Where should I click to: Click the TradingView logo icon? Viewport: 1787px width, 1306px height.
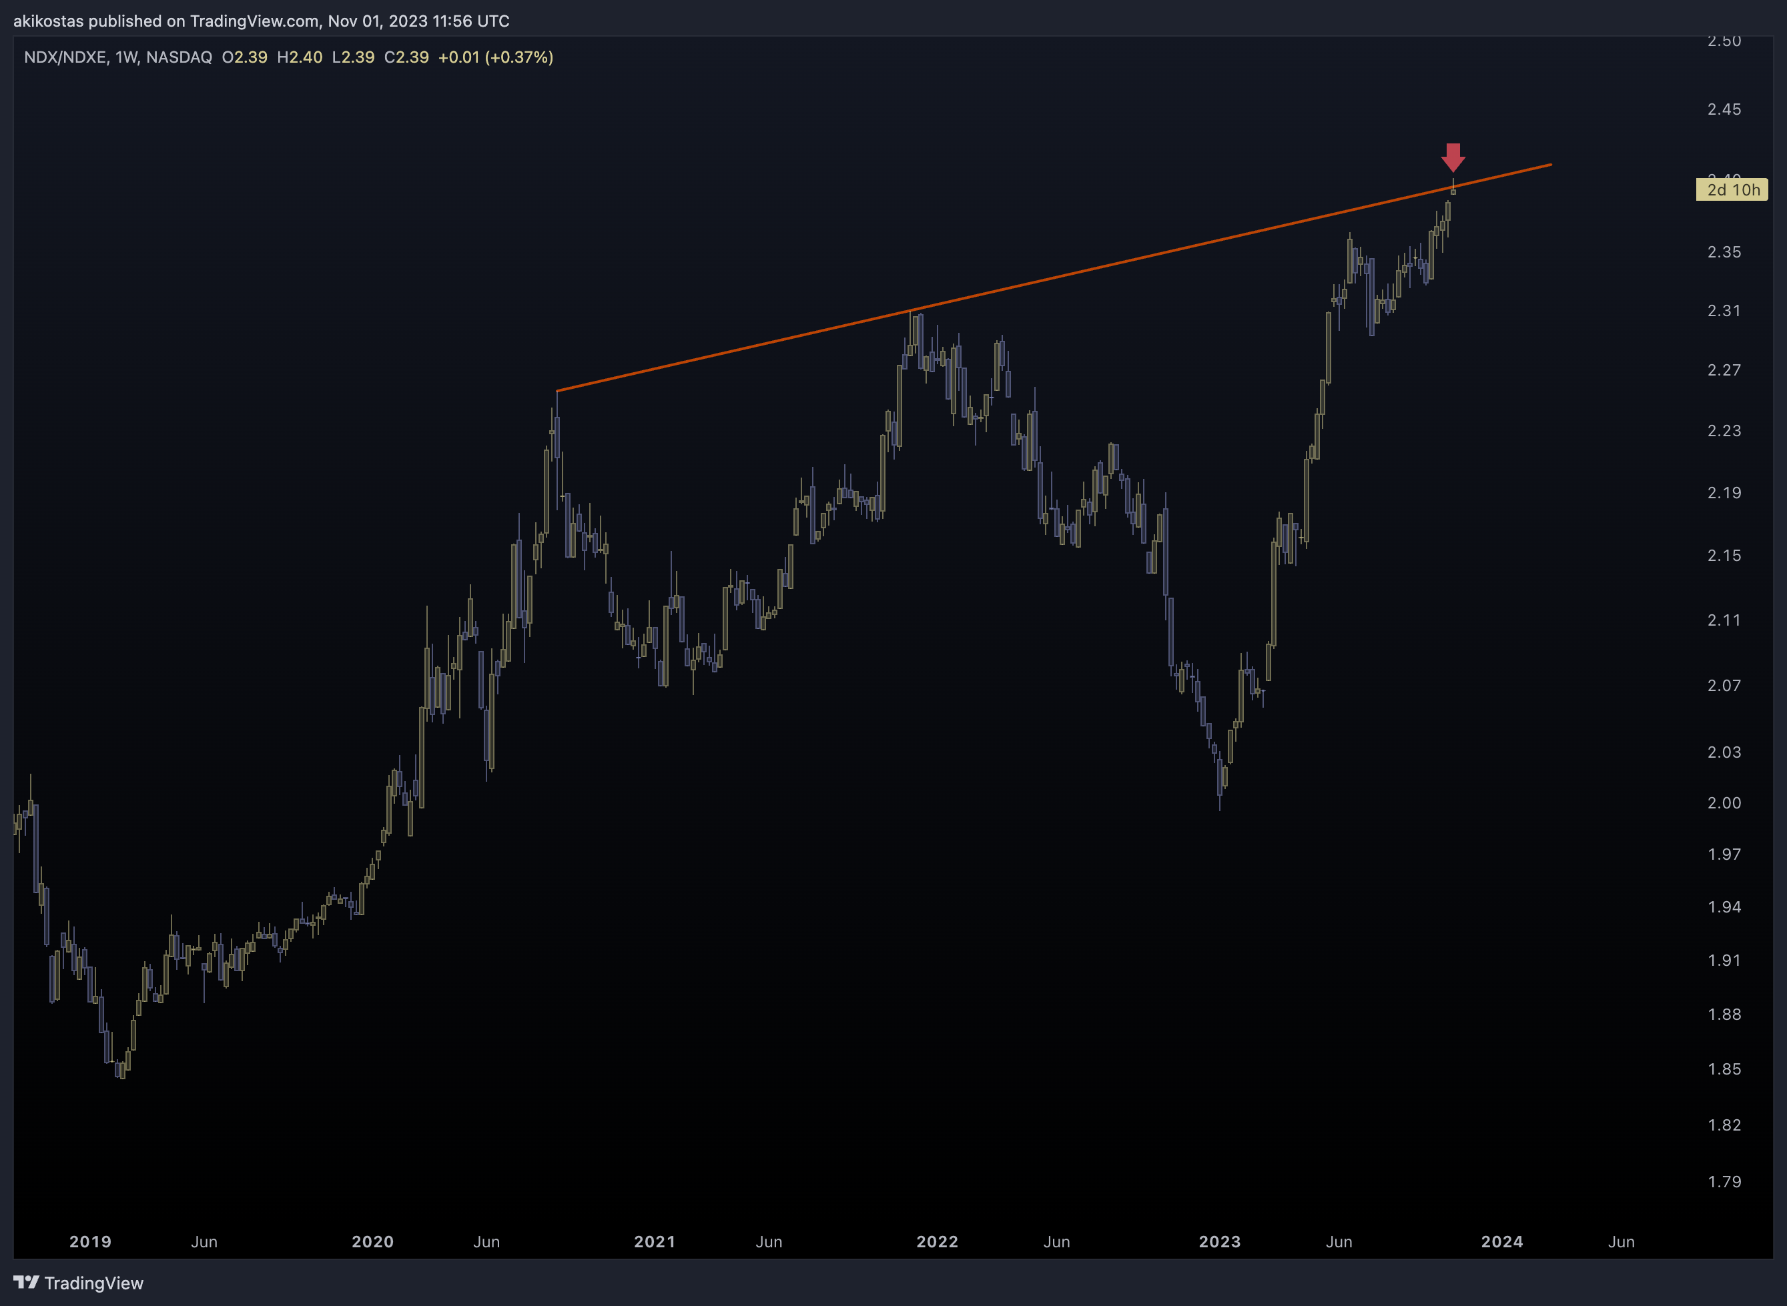pos(26,1282)
